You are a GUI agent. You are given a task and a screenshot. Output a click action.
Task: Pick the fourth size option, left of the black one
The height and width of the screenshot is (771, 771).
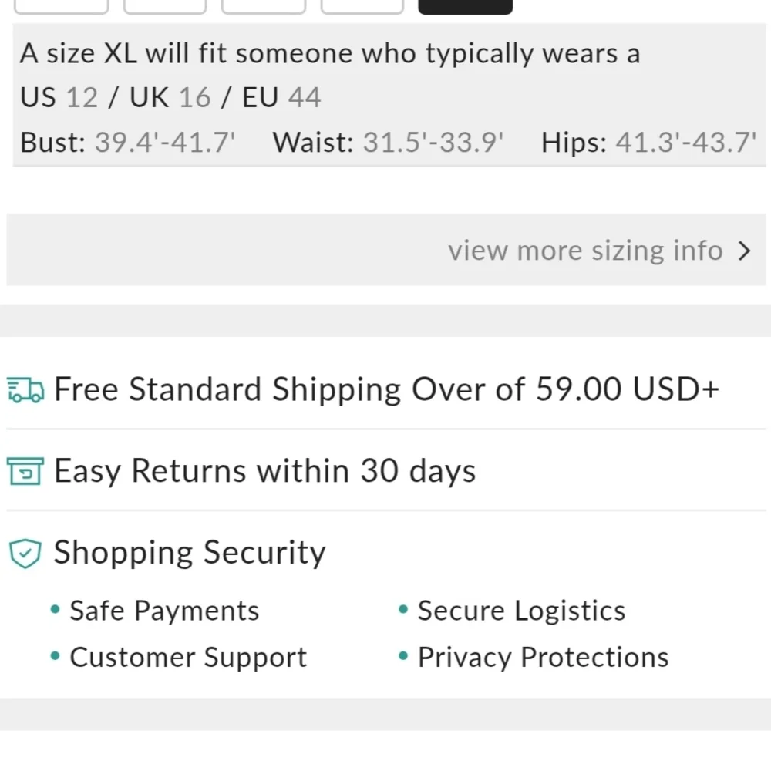click(362, 7)
